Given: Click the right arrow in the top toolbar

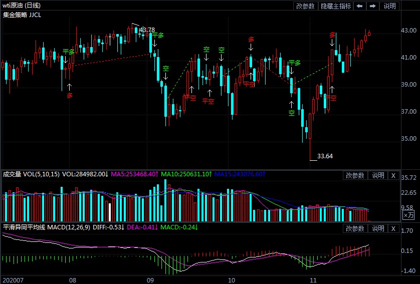Looking at the screenshot, I should tap(372, 6).
